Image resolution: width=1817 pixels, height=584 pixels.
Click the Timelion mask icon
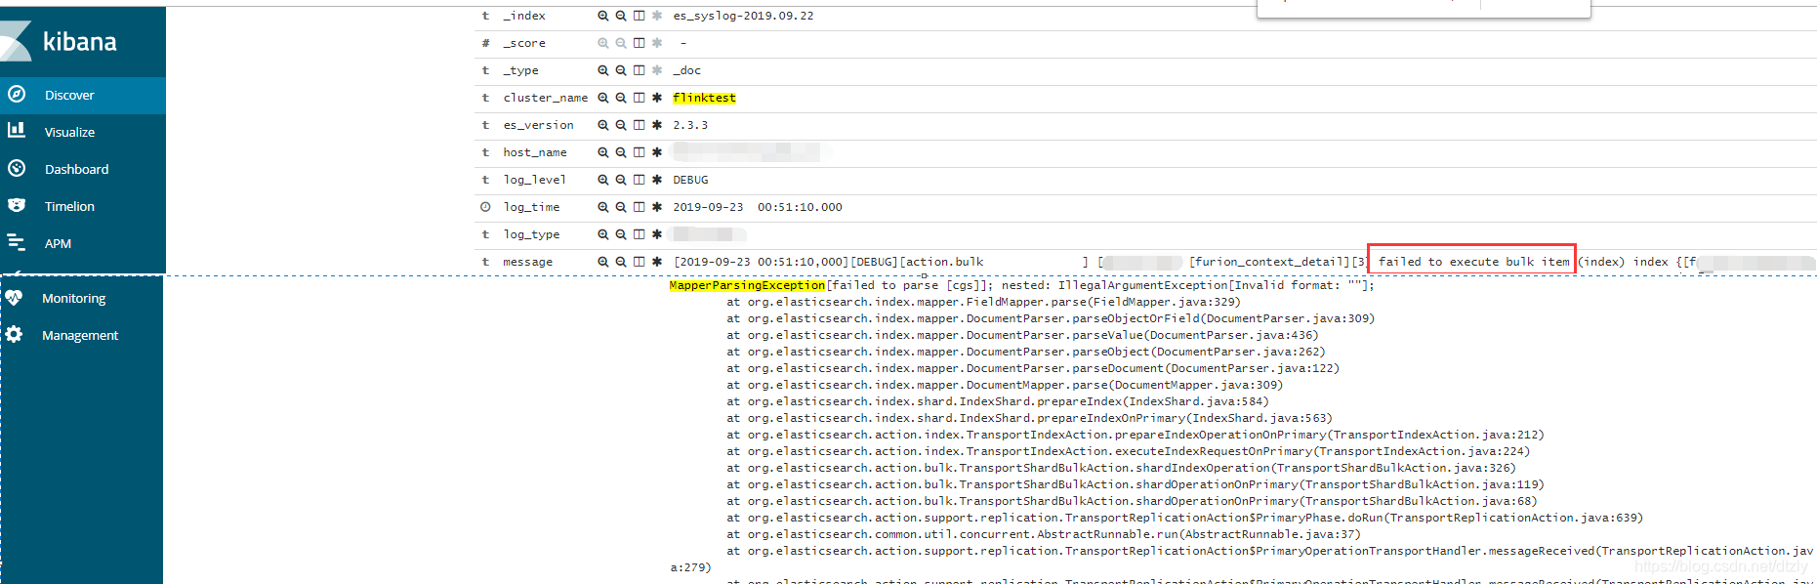17,205
